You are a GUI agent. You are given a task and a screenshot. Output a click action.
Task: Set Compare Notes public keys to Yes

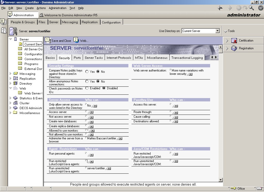pos(87,72)
